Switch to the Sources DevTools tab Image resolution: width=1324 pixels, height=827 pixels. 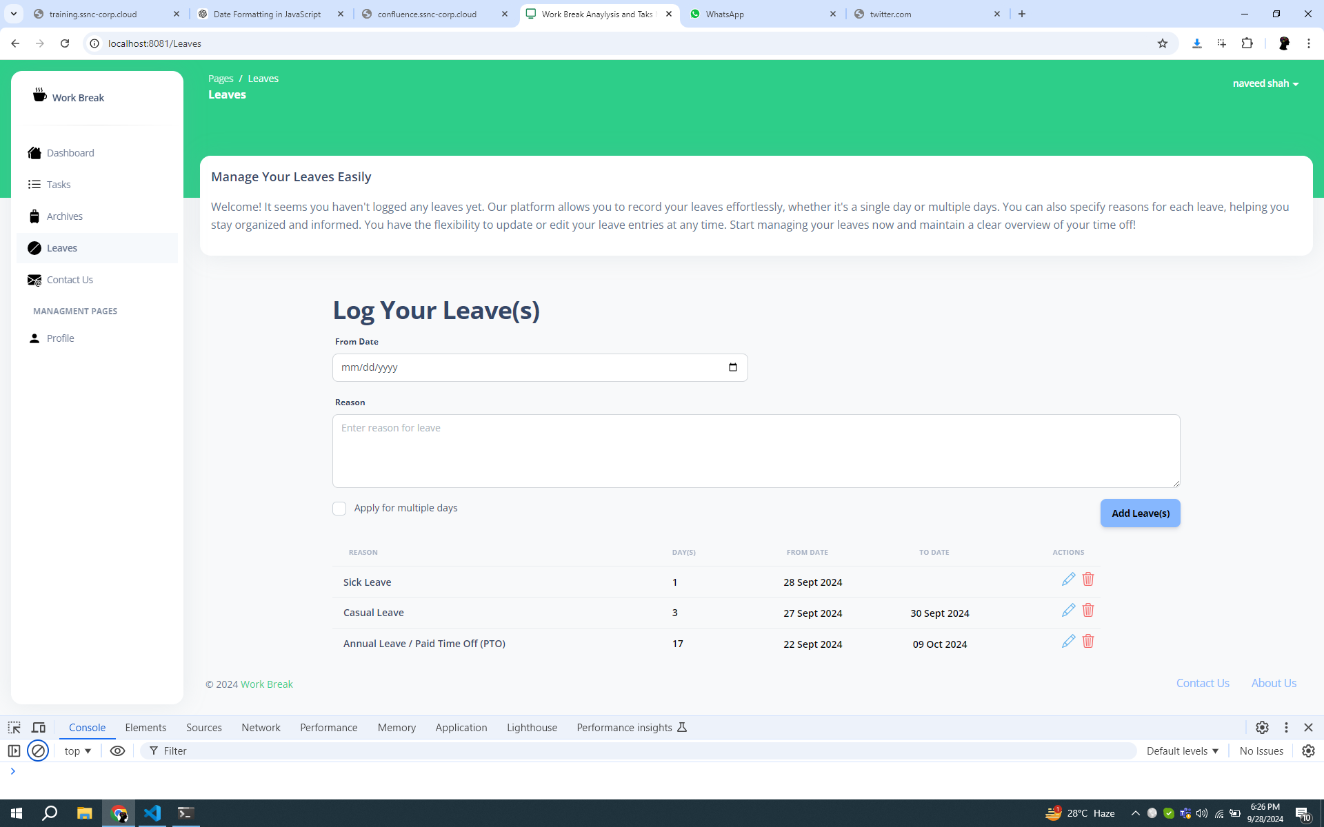(x=204, y=727)
